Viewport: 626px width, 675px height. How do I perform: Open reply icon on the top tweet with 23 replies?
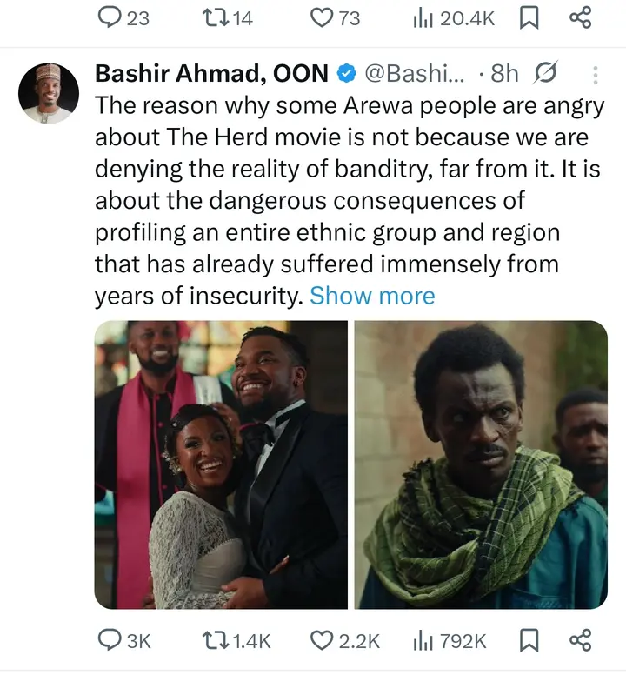110,17
